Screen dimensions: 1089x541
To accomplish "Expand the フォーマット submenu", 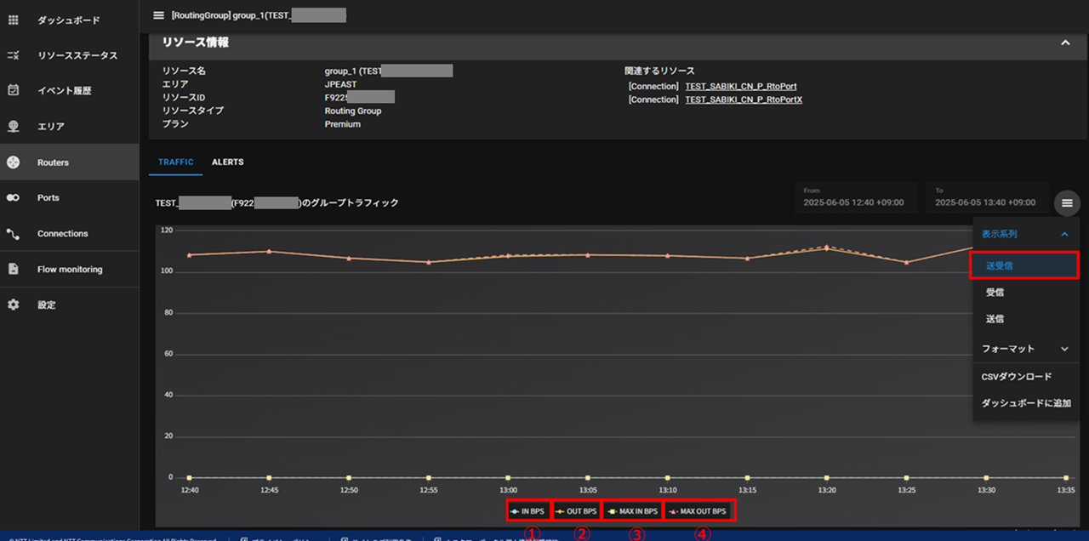I will click(1063, 349).
